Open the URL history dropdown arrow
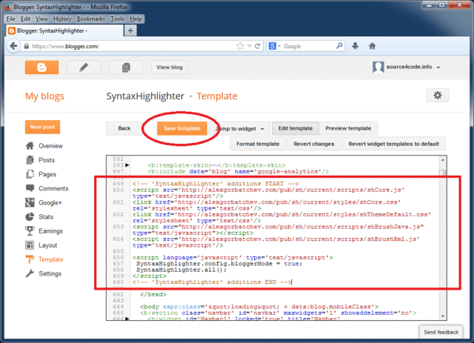The width and height of the screenshot is (474, 343). click(x=250, y=46)
